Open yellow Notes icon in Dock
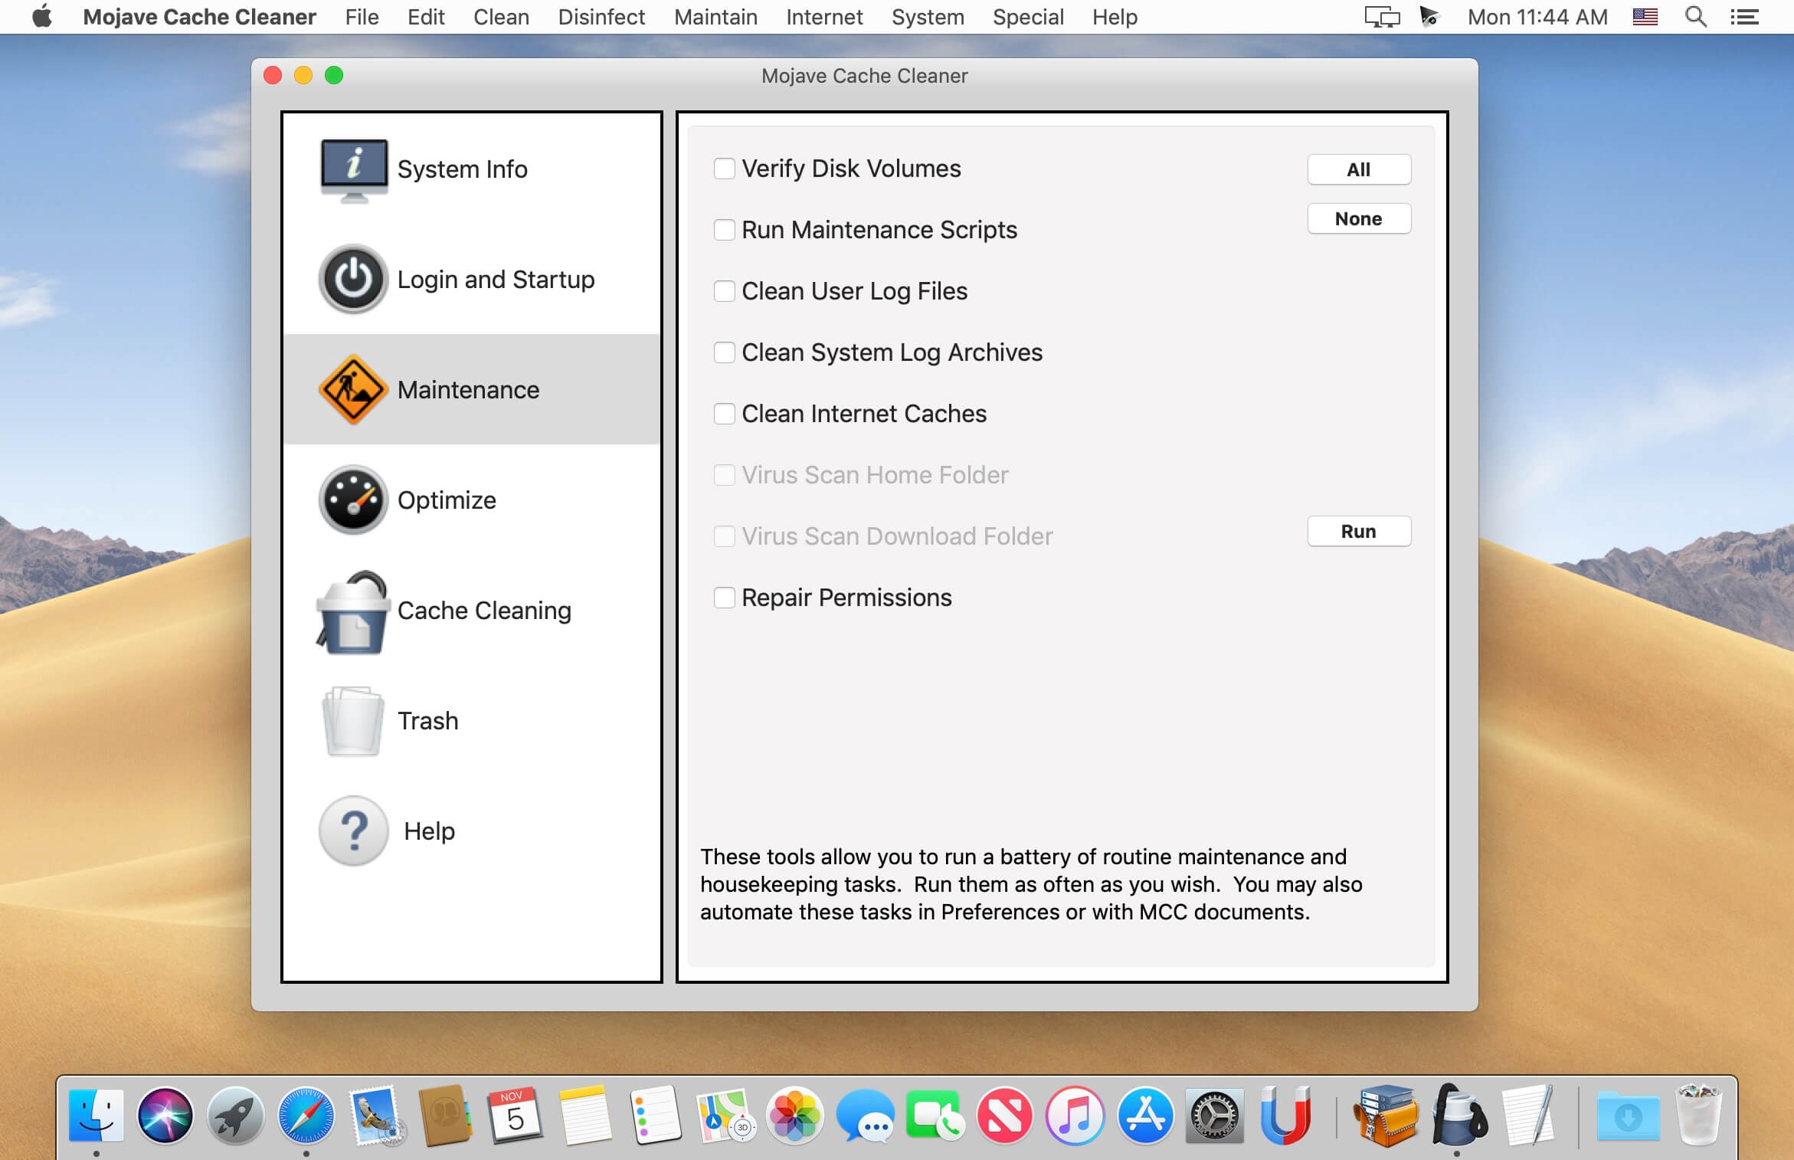Image resolution: width=1794 pixels, height=1160 pixels. (585, 1115)
